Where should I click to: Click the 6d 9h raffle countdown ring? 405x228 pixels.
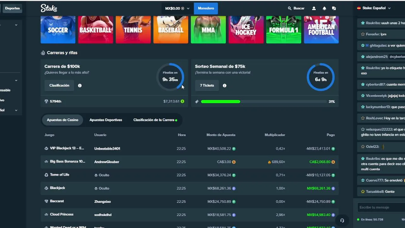[x=321, y=77]
